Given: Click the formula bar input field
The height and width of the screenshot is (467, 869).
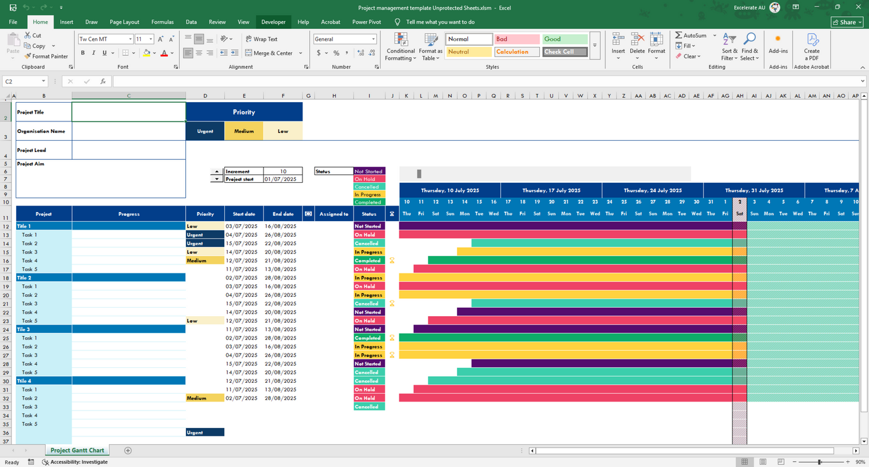Looking at the screenshot, I should tap(481, 81).
